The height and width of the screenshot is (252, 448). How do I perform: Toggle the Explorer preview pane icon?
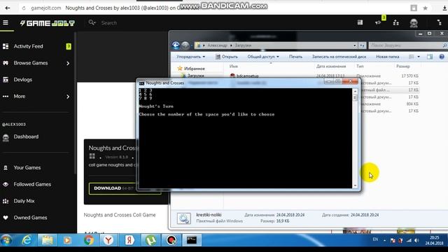(x=430, y=57)
